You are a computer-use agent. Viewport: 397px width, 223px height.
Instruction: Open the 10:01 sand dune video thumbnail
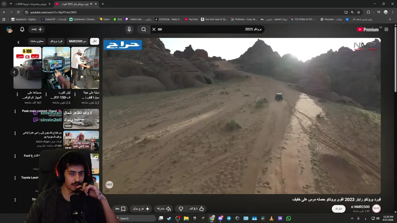(81, 119)
